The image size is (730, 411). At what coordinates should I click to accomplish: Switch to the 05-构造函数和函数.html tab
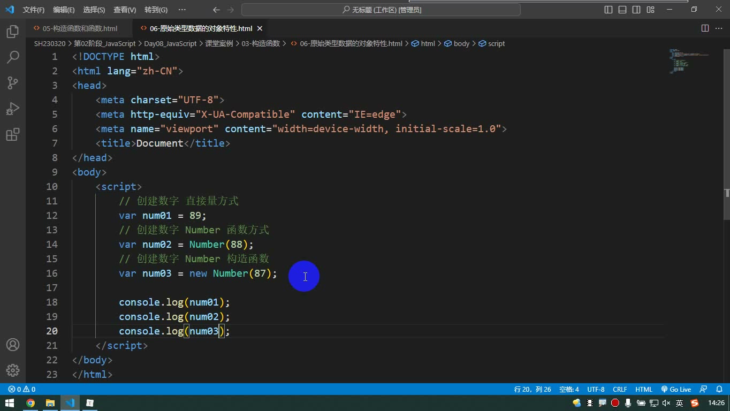80,28
